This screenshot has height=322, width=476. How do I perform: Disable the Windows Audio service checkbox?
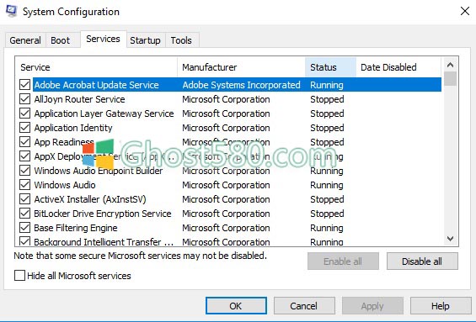click(x=25, y=185)
